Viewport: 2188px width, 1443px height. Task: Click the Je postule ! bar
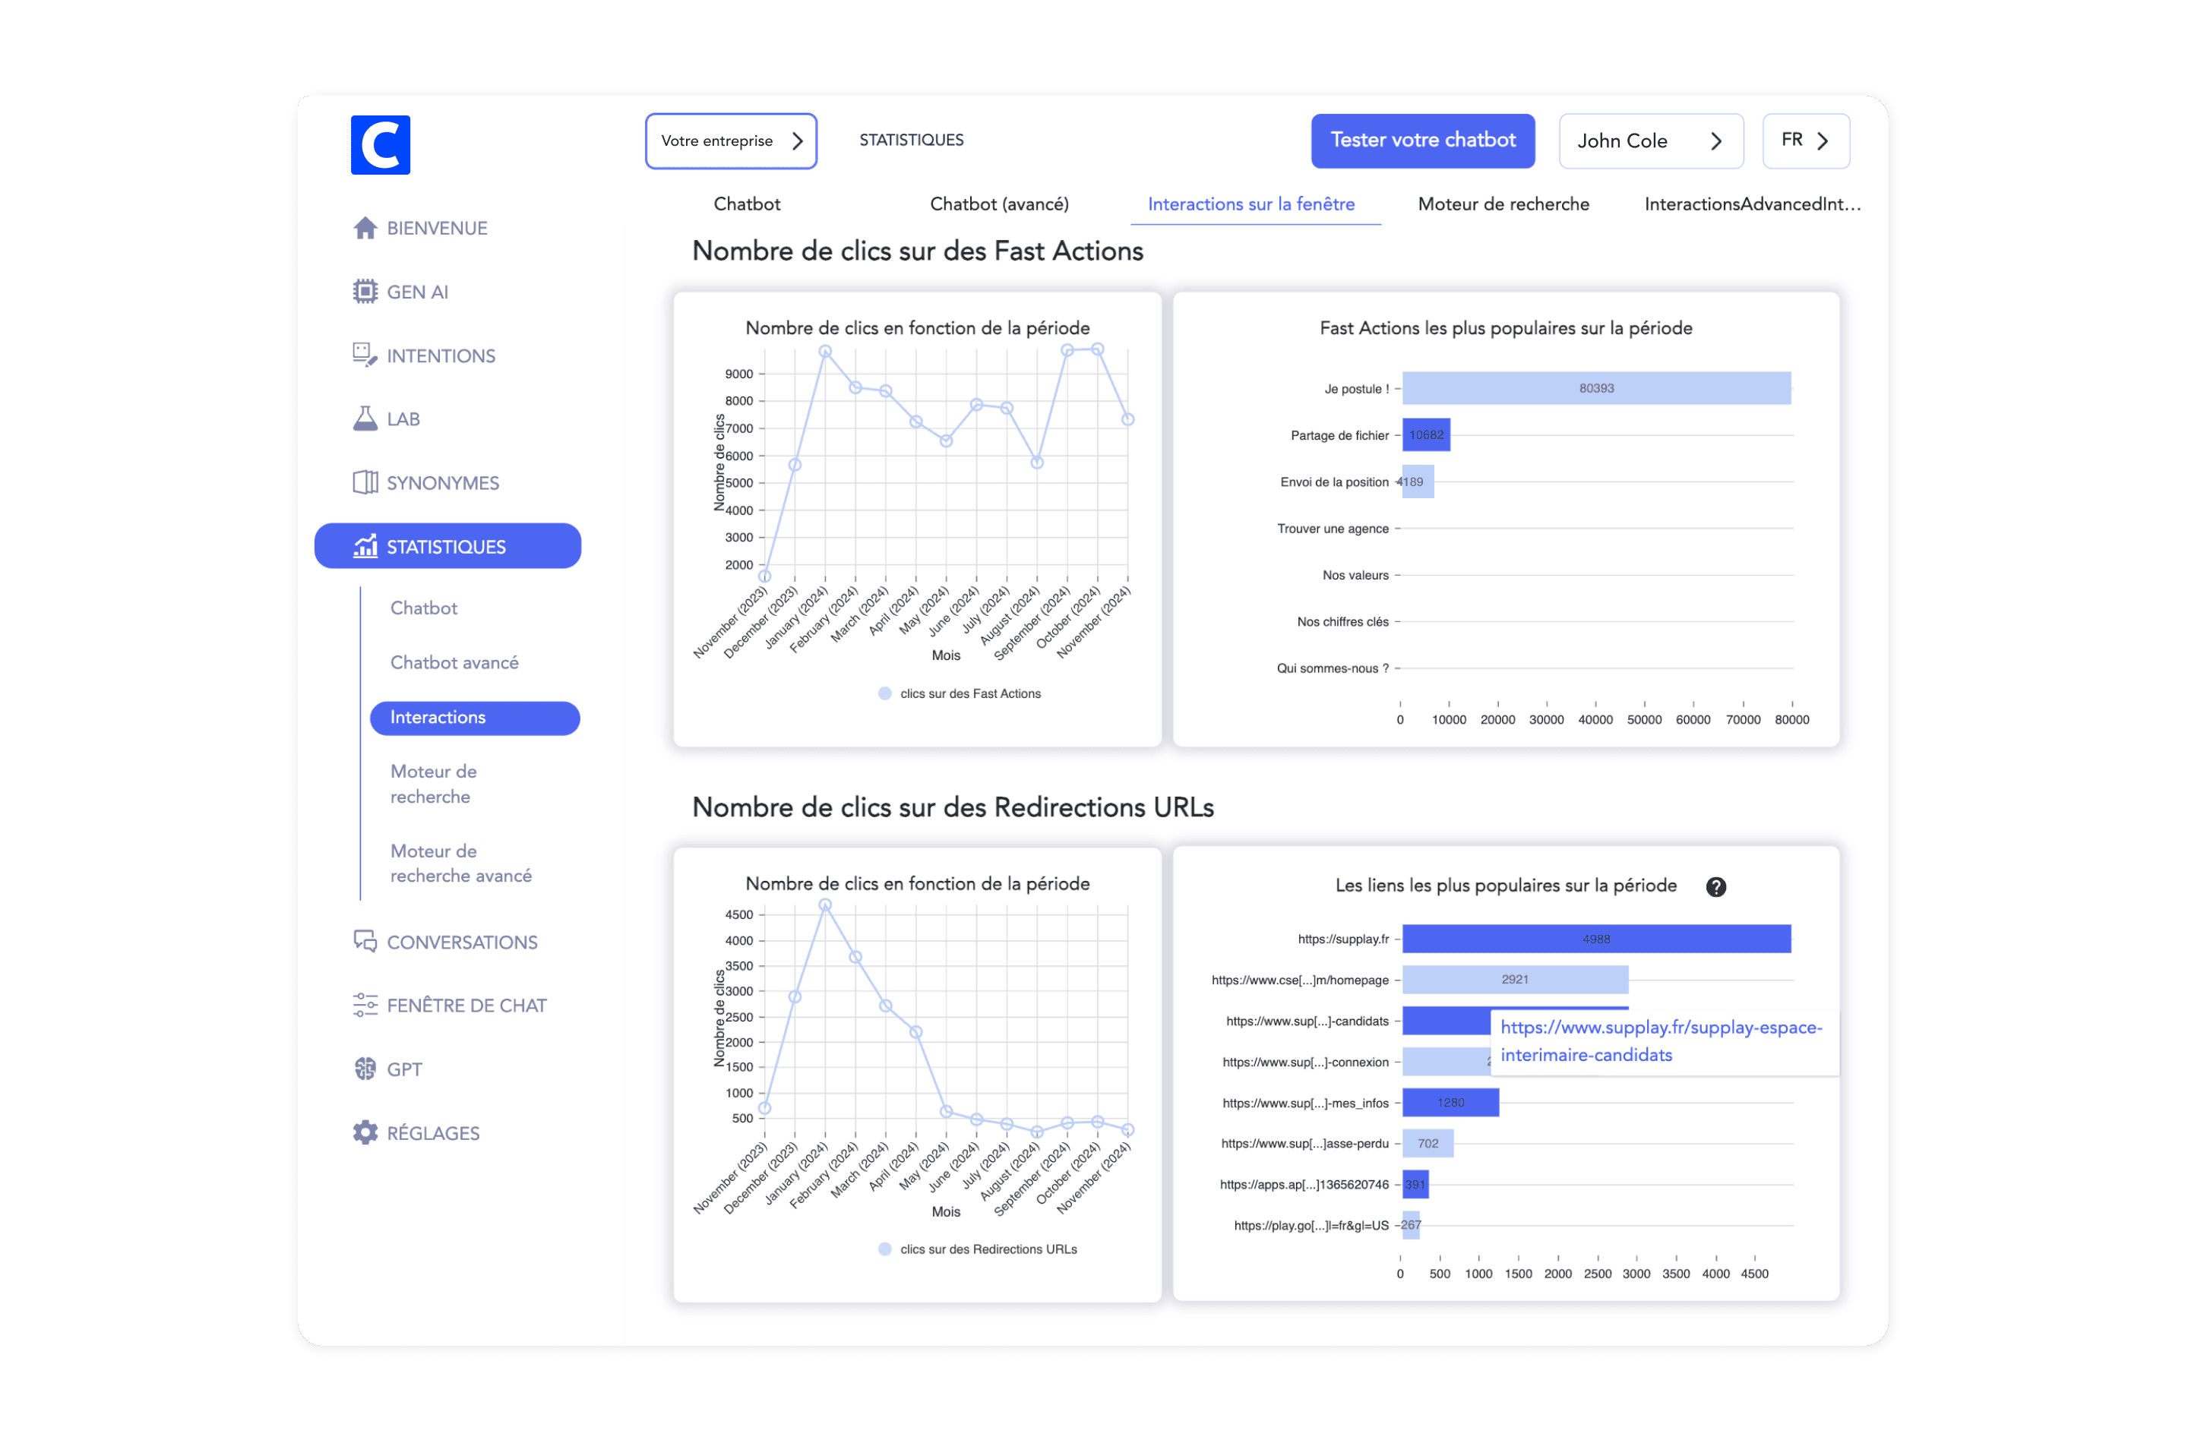[x=1596, y=388]
